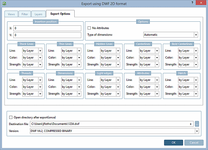
Task: Open Thick Lines Color dropdown
Action: pos(32,57)
